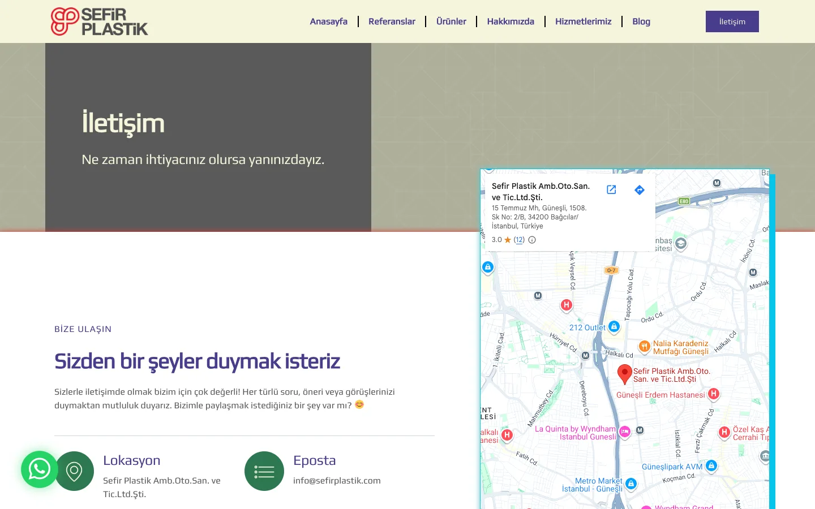The width and height of the screenshot is (815, 509).
Task: Select the 212 Outlet shopping marker
Action: click(x=614, y=327)
